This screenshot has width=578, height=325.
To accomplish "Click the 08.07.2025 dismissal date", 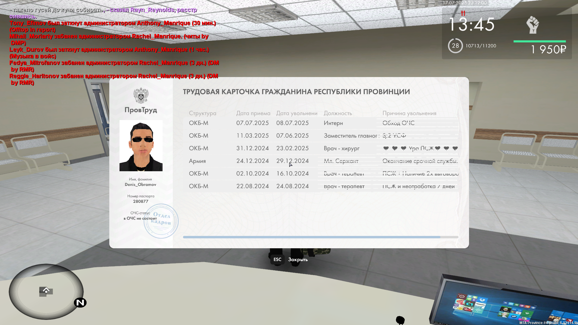I will click(x=292, y=123).
